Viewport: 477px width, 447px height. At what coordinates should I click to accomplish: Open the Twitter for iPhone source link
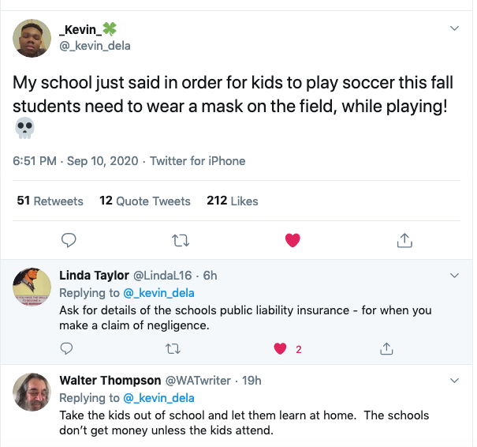(198, 161)
